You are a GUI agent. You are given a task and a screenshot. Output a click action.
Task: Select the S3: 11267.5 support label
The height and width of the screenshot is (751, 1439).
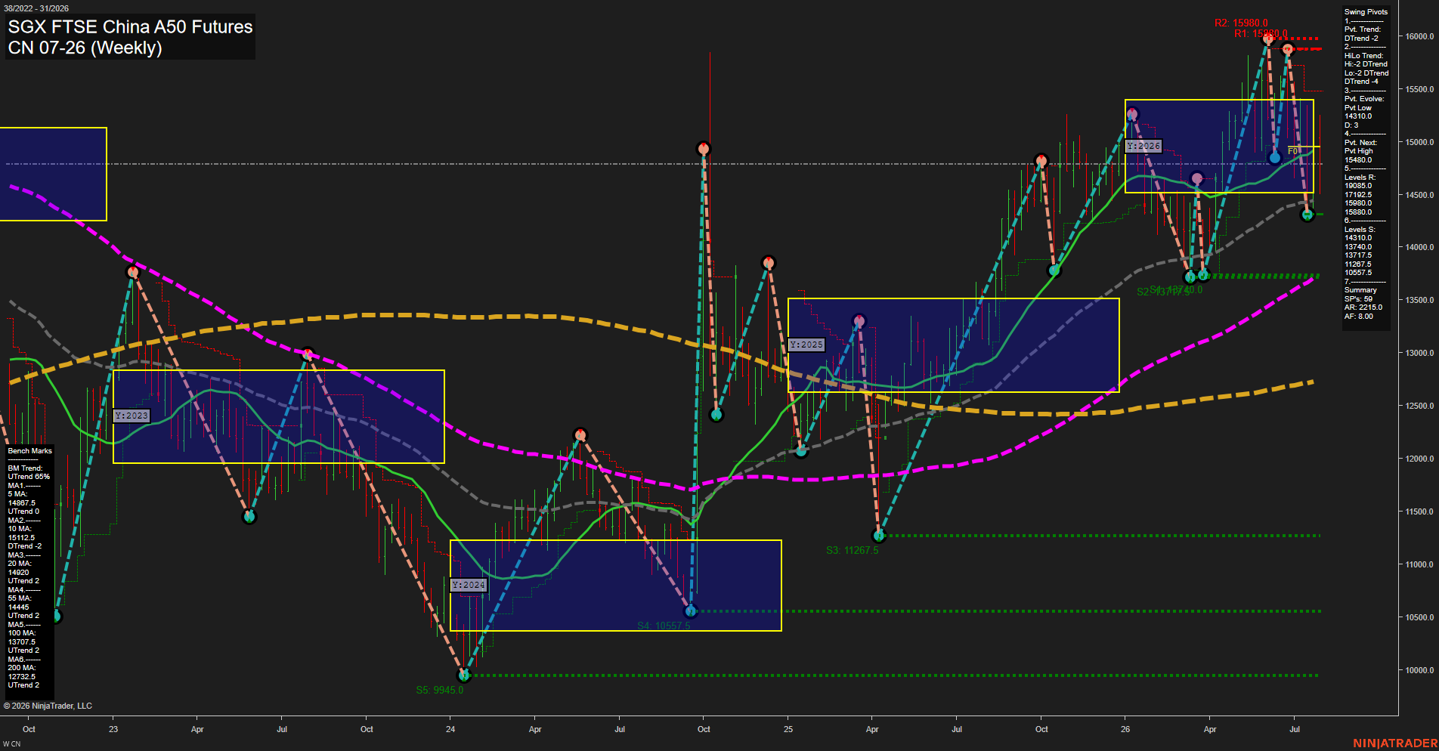pos(853,550)
